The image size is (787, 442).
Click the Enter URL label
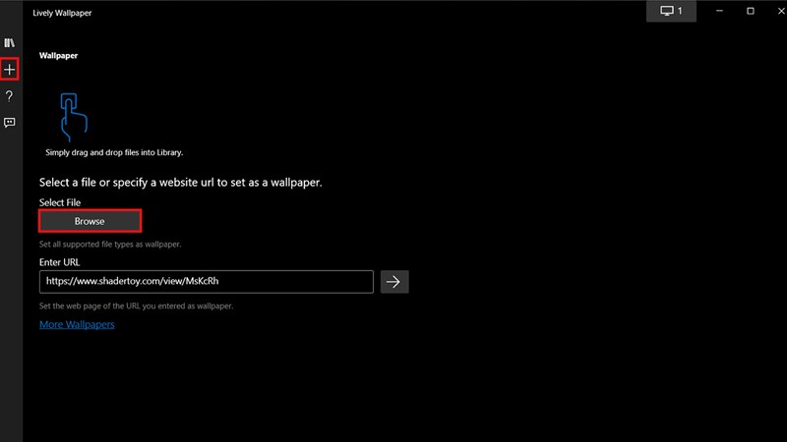(x=60, y=262)
